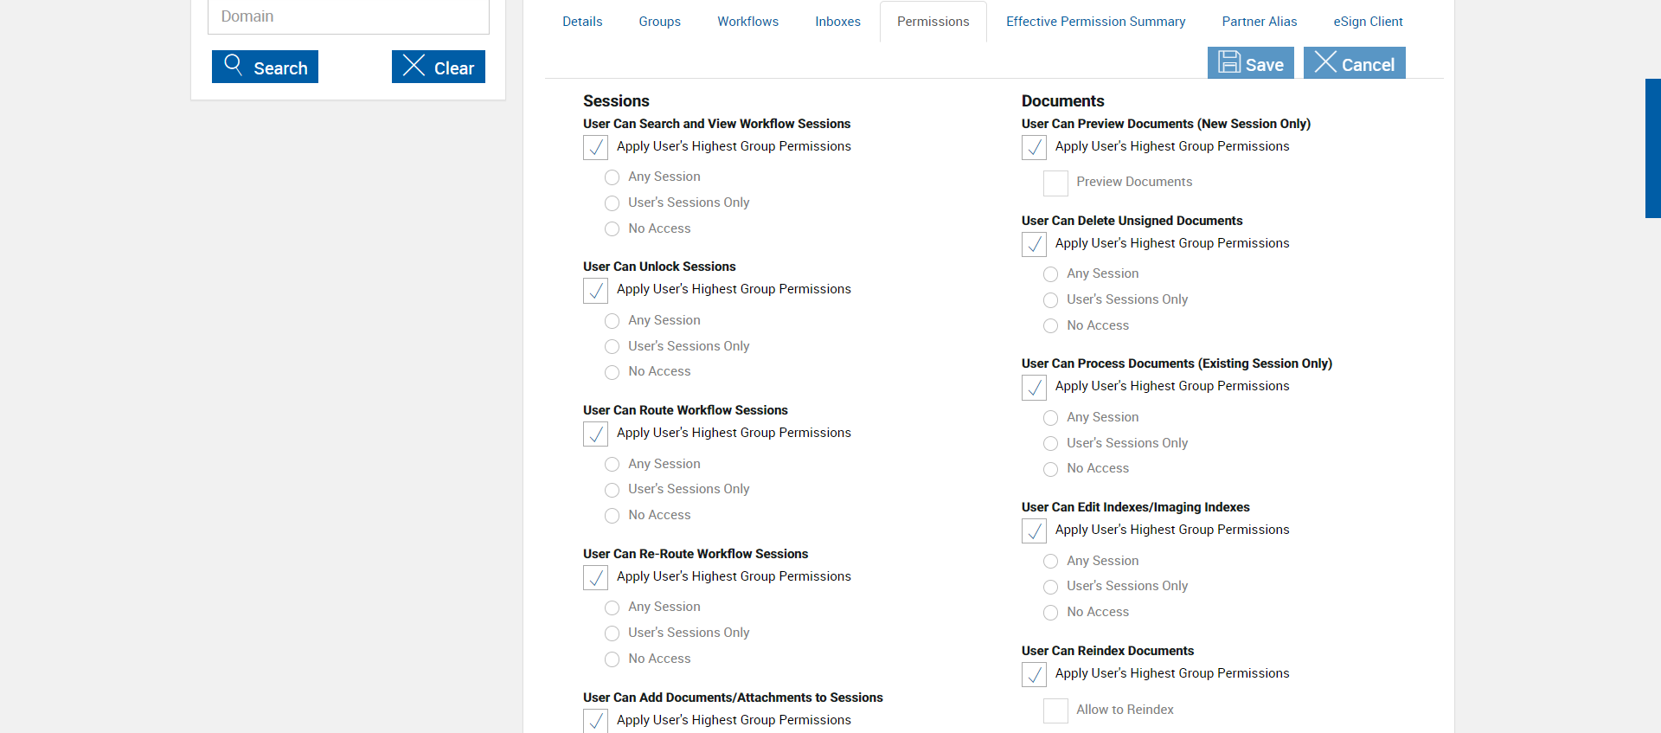1661x733 pixels.
Task: Enable the Allow to Reindex checkbox
Action: coord(1055,710)
